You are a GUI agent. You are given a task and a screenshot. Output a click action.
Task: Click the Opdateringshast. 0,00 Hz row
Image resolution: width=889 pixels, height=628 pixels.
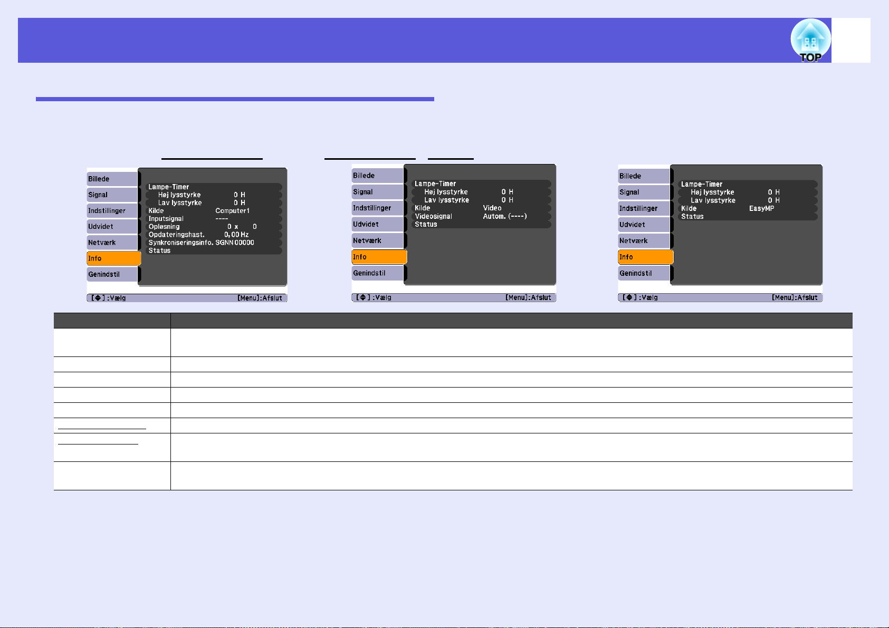click(214, 234)
